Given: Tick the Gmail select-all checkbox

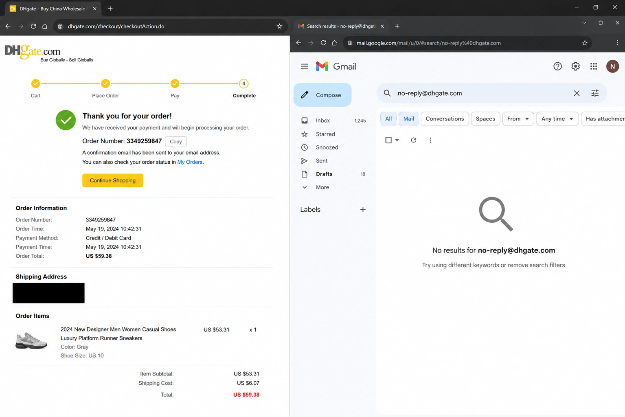Looking at the screenshot, I should [x=388, y=140].
